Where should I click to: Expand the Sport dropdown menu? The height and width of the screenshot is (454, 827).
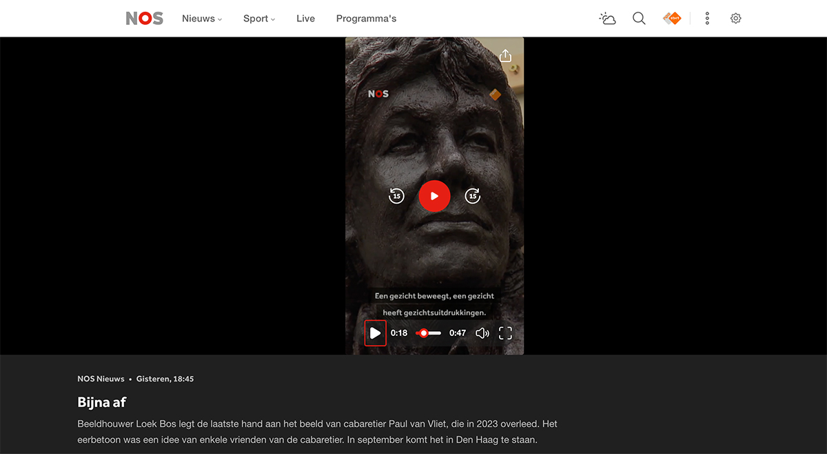point(258,19)
